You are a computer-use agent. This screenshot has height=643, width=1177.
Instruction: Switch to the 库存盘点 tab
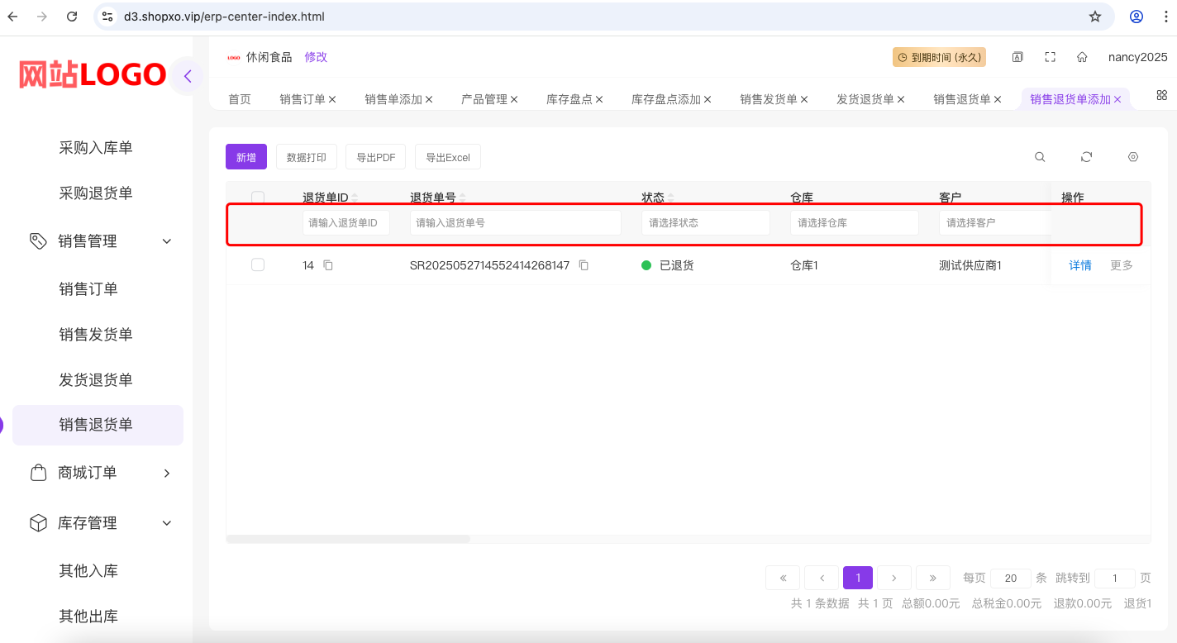[x=569, y=99]
